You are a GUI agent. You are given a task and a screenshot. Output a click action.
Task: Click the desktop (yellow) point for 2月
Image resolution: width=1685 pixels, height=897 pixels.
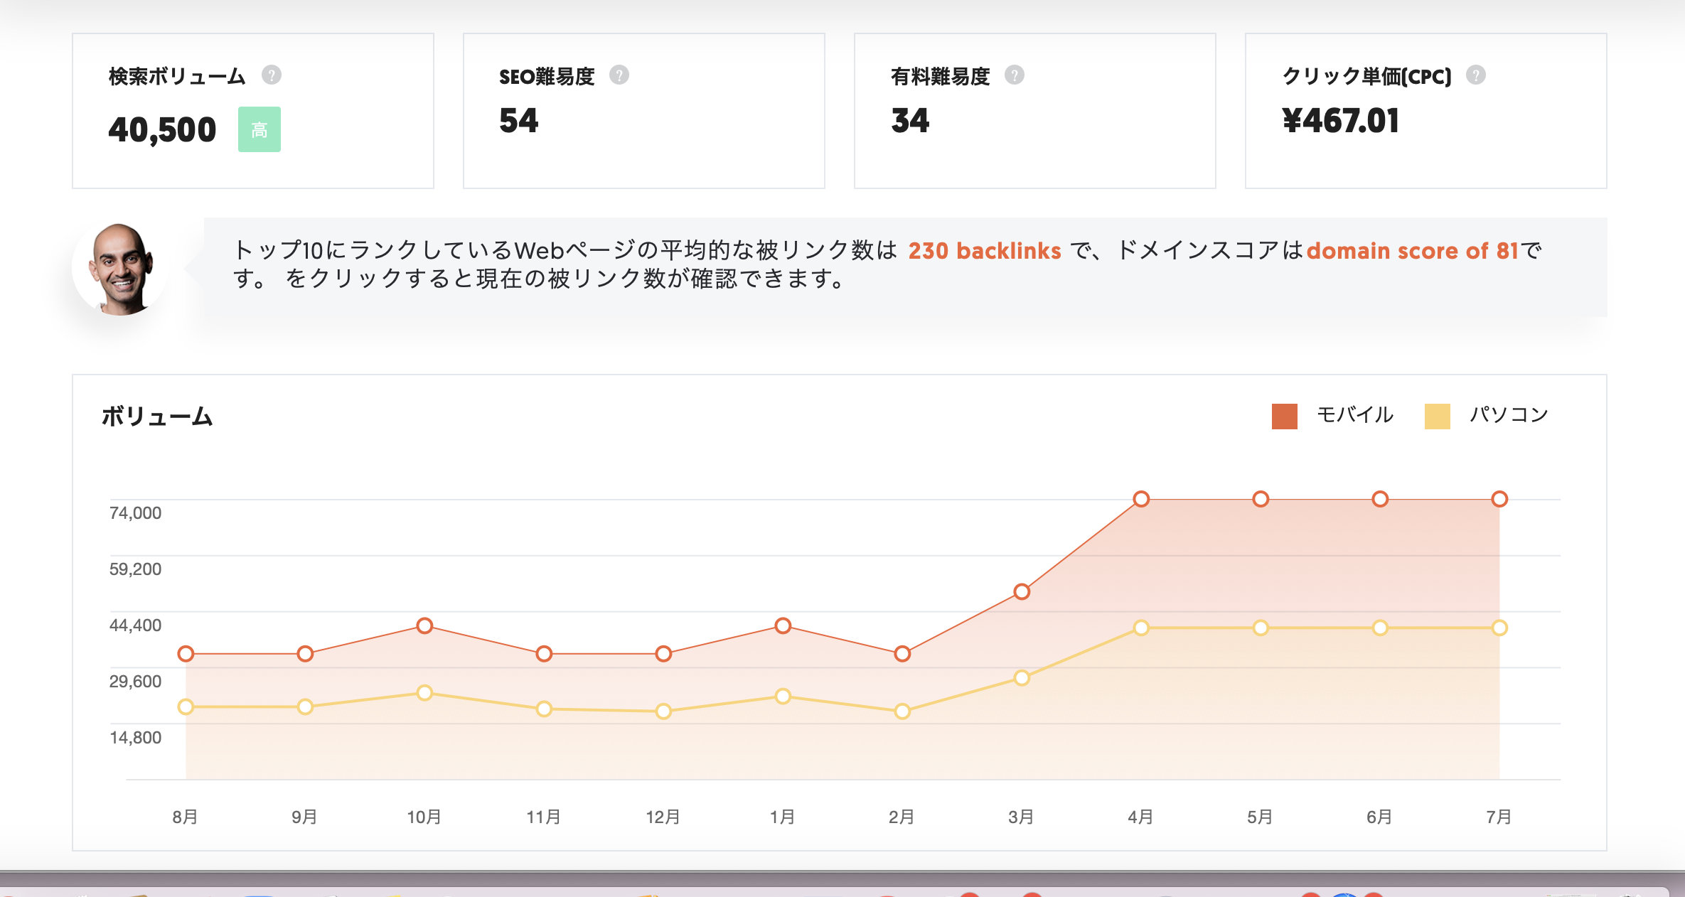point(902,711)
